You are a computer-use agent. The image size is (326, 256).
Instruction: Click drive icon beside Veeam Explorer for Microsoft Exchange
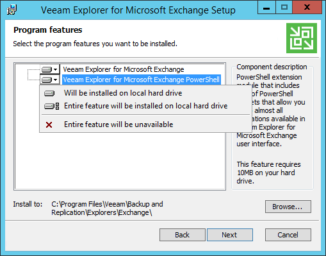point(47,69)
